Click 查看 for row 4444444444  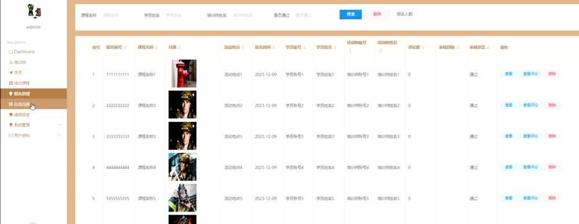click(x=508, y=167)
